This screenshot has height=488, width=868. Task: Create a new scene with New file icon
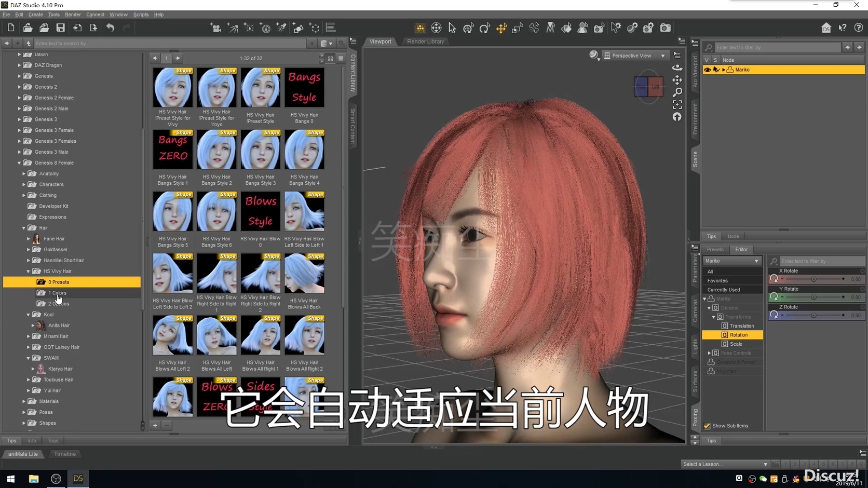[11, 28]
